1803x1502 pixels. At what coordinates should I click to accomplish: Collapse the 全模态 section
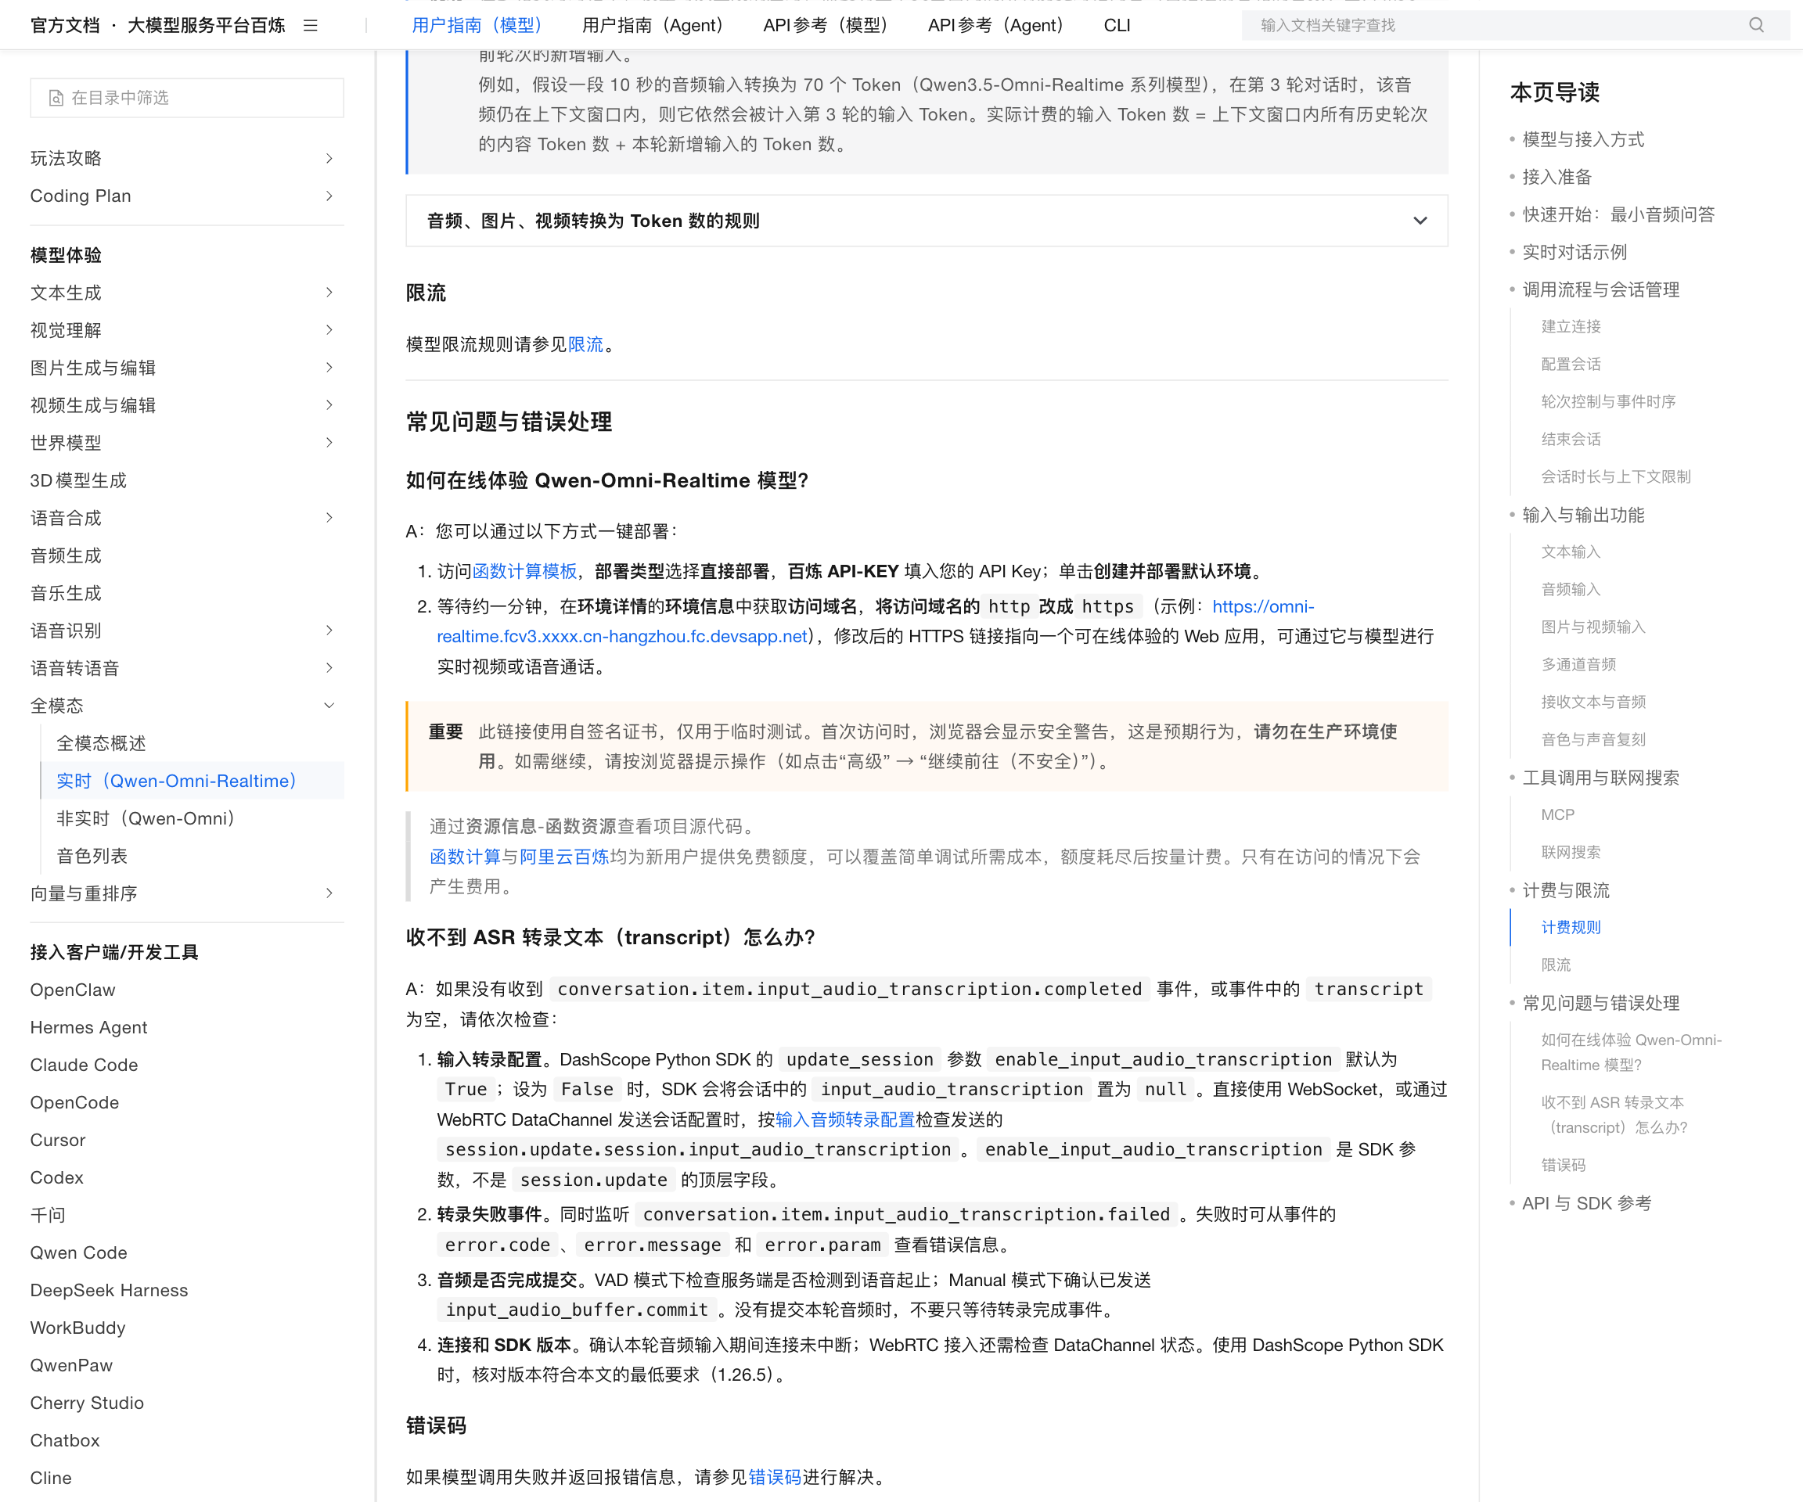186,706
